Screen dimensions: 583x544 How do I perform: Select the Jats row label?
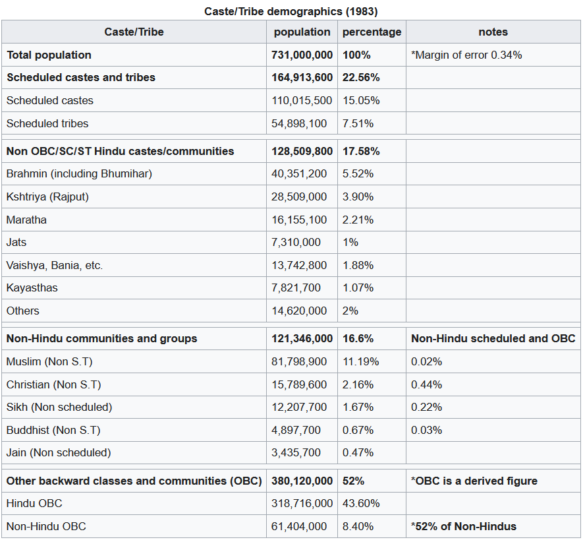click(16, 242)
